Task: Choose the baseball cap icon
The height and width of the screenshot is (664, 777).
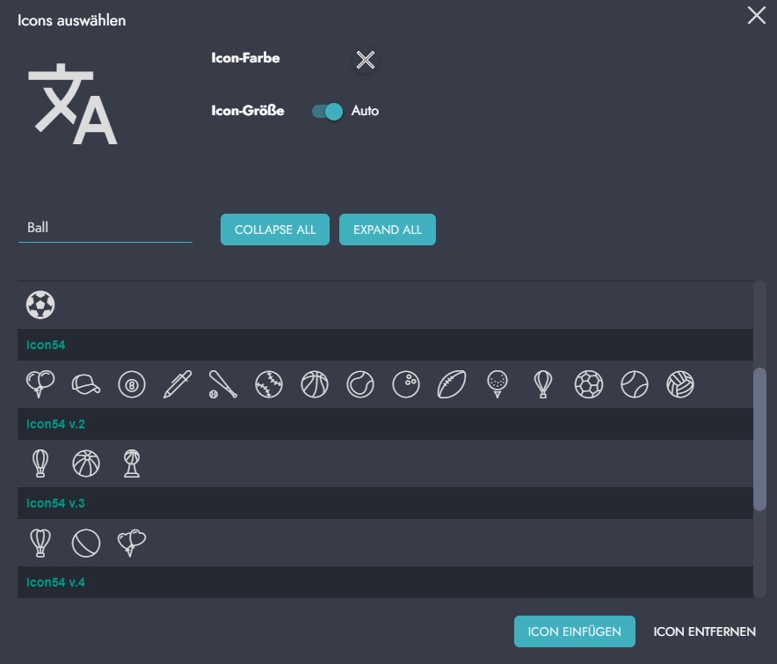Action: pos(86,384)
